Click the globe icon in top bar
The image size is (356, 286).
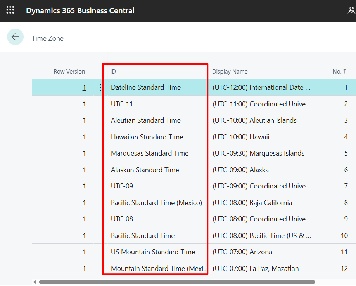point(351,11)
